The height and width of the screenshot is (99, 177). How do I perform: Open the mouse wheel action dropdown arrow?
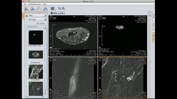pos(48,10)
